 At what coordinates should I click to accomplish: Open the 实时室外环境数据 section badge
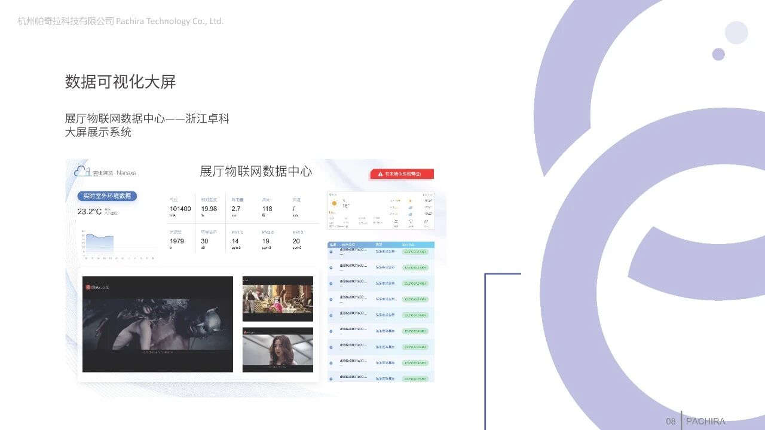click(x=107, y=196)
